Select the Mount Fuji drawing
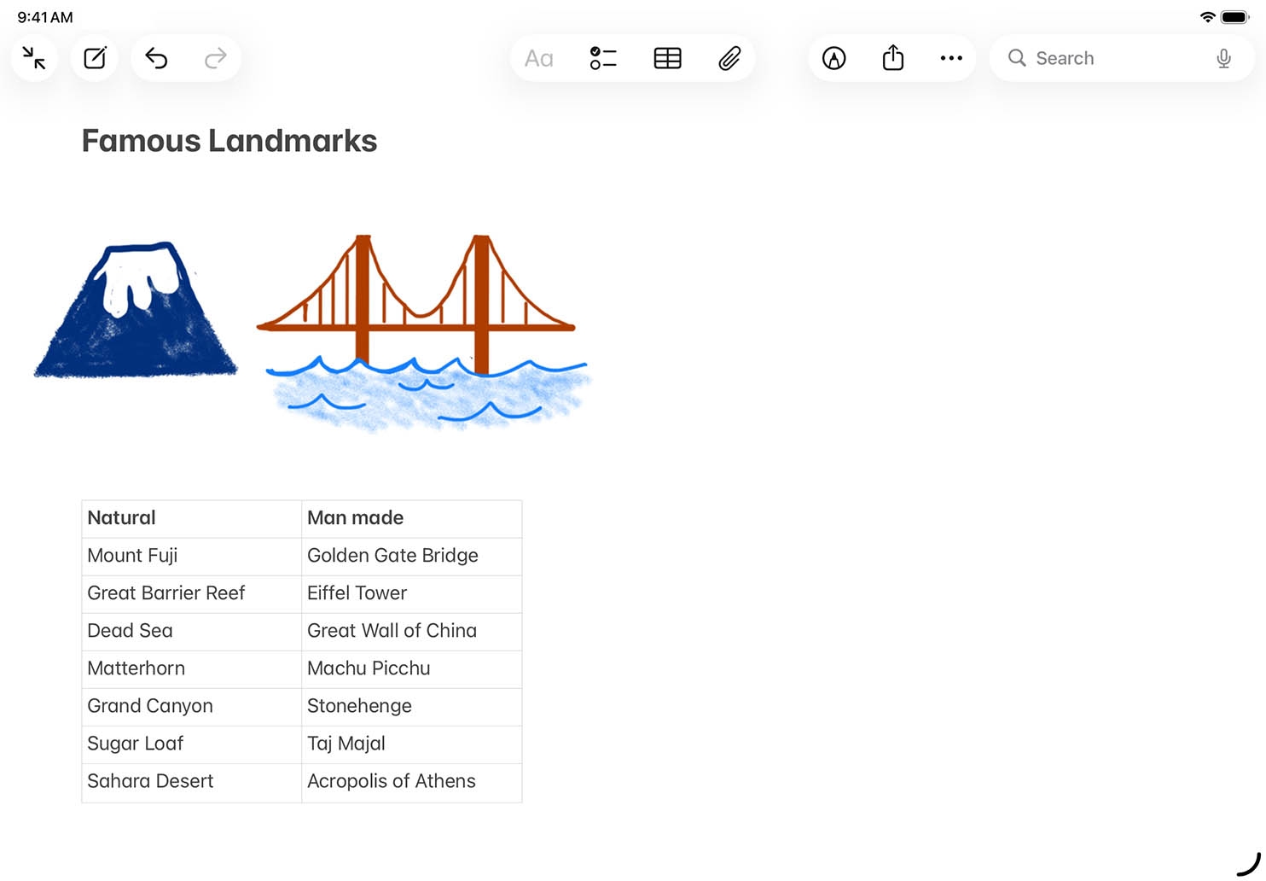 [x=136, y=312]
